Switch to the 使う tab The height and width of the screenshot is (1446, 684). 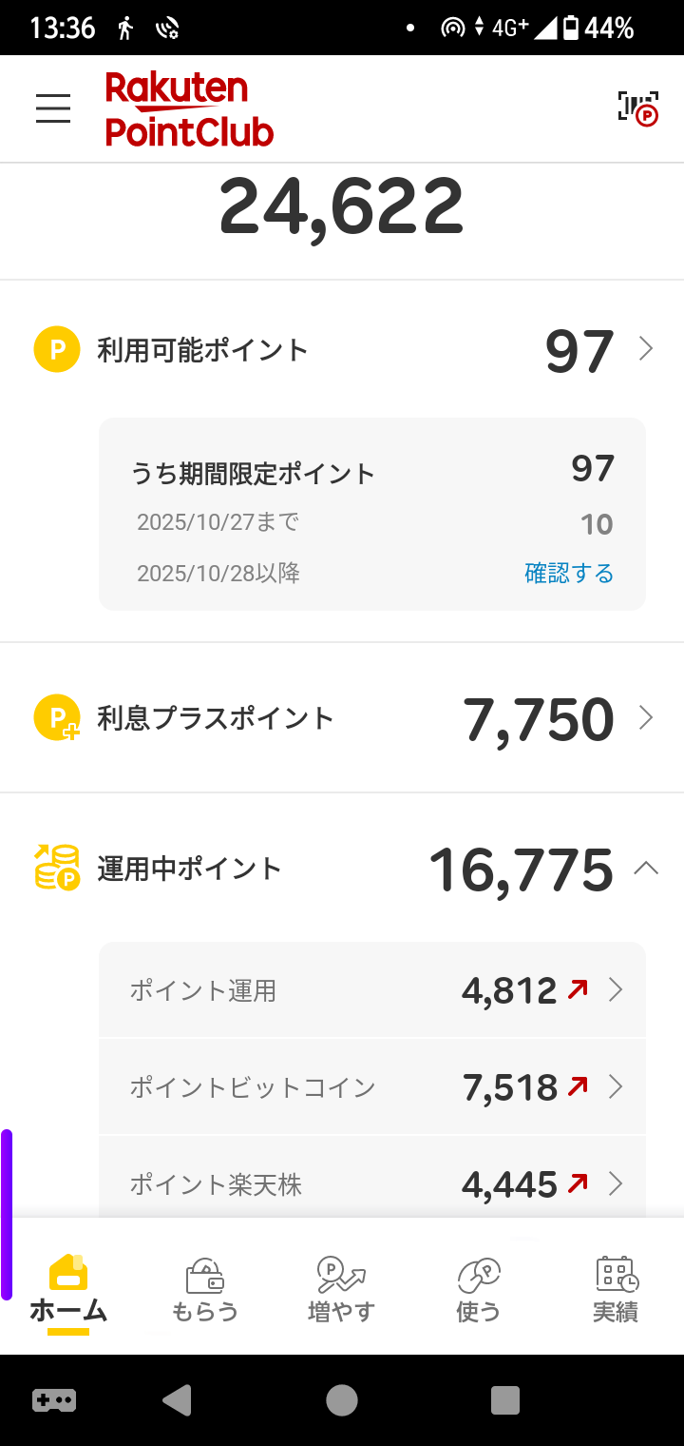pos(479,1289)
